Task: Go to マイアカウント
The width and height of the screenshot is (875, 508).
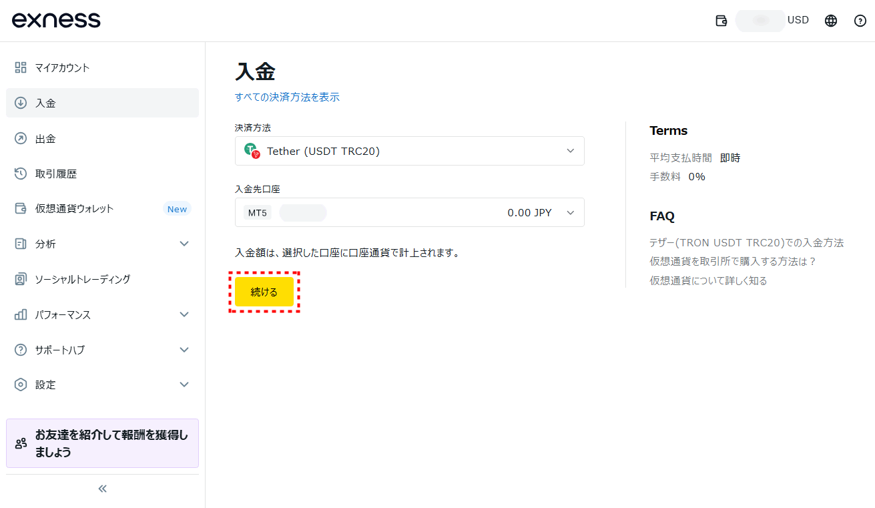Action: (x=102, y=67)
